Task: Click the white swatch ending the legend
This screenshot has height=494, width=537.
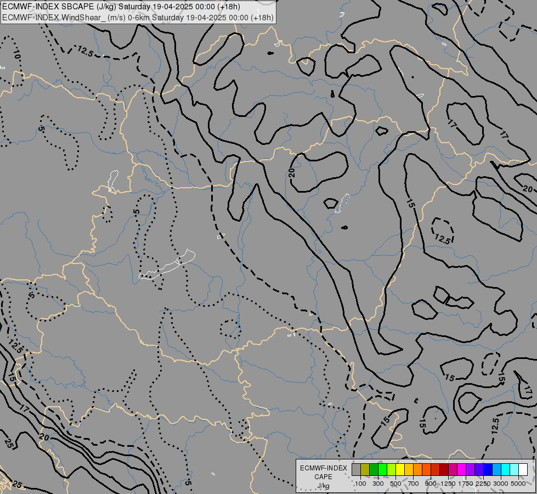Action: [523, 470]
